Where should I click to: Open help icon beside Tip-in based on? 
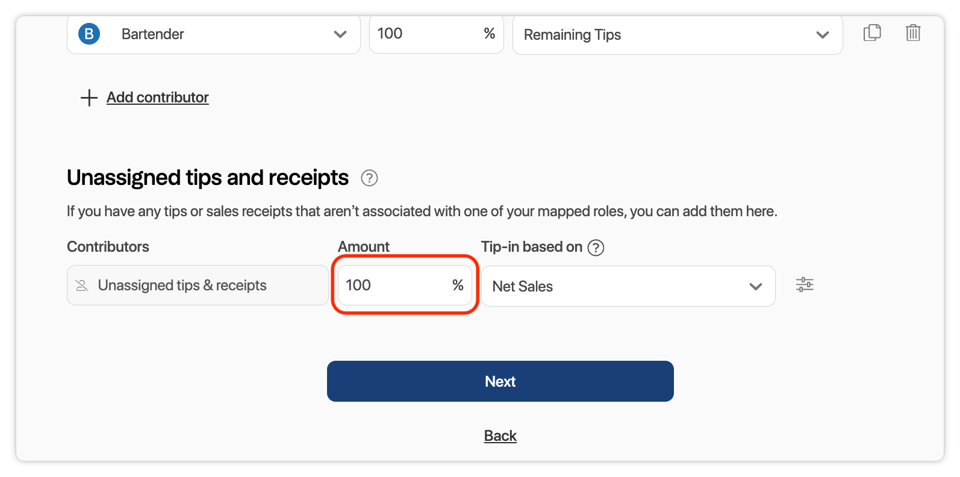tap(596, 248)
